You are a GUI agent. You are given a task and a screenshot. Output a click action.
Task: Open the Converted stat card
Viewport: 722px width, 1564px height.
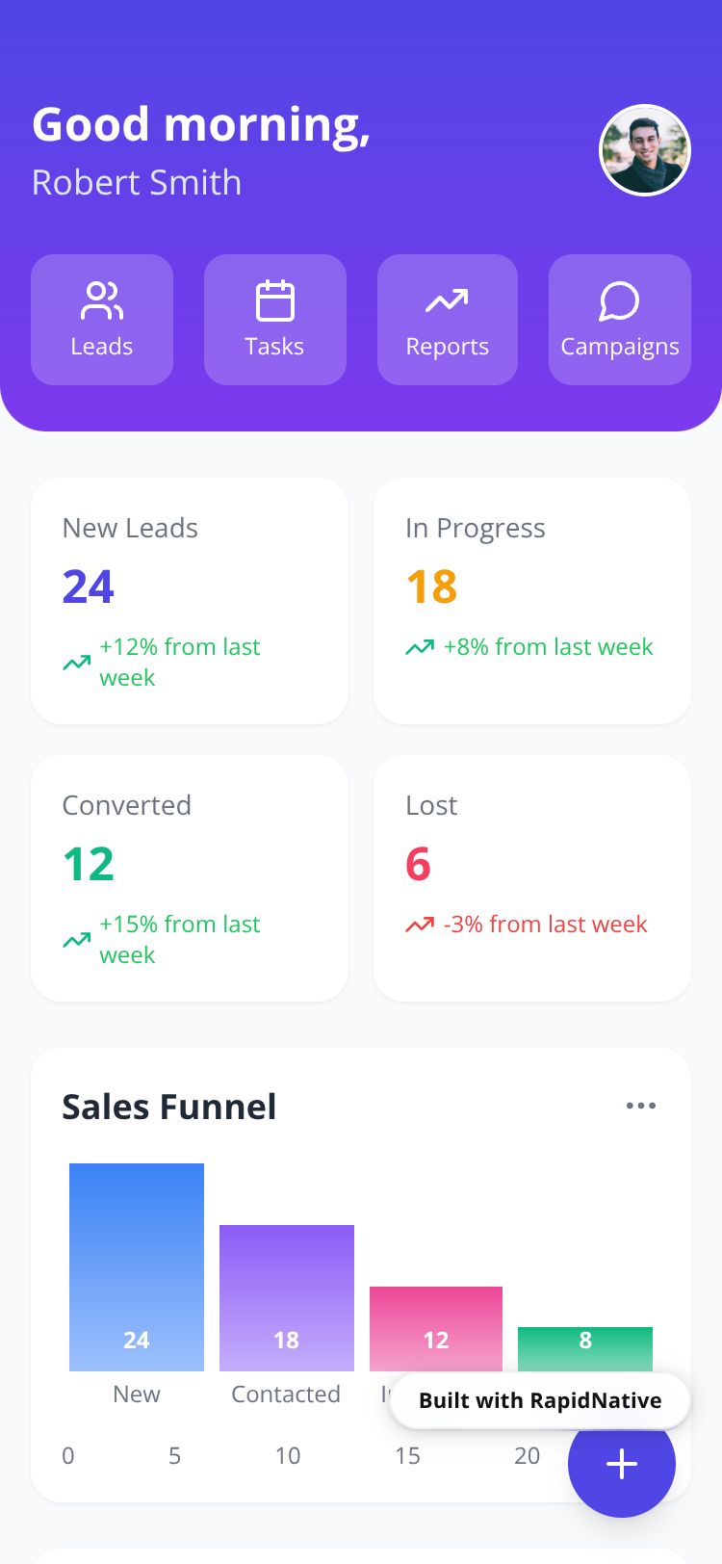click(190, 877)
